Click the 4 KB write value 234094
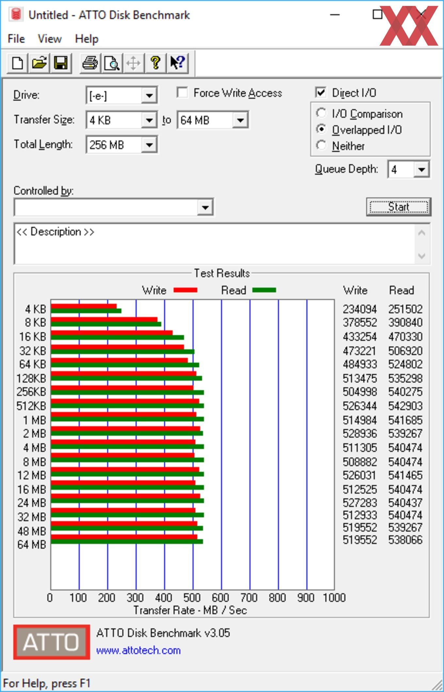Screen dimensions: 444x692 360,309
